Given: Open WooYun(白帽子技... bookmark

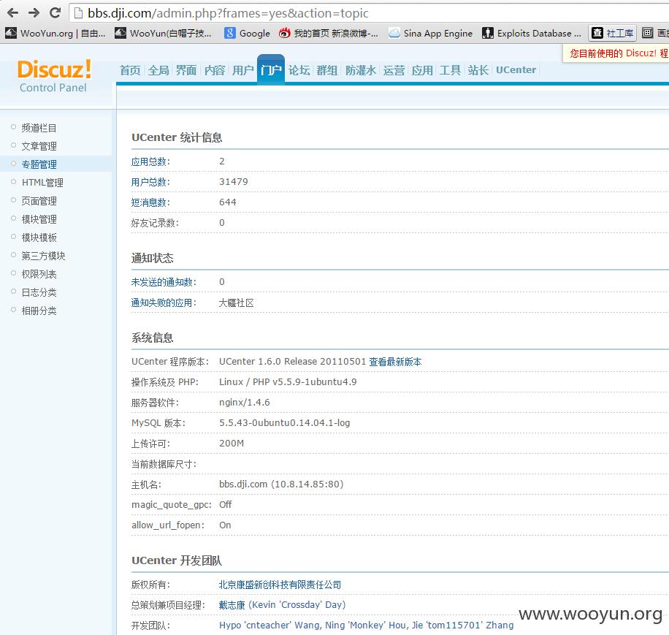Looking at the screenshot, I should [x=164, y=34].
